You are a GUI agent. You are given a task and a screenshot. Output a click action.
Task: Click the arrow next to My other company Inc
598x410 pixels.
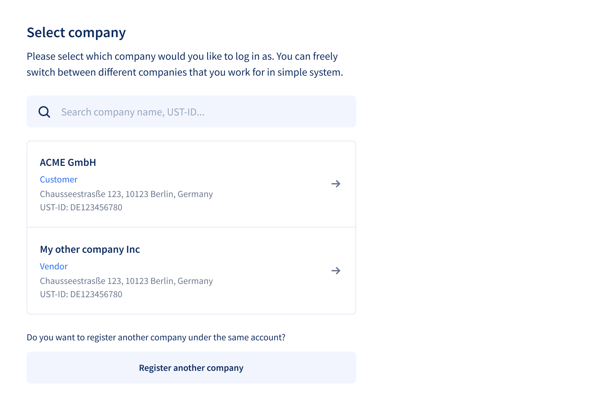pyautogui.click(x=336, y=271)
